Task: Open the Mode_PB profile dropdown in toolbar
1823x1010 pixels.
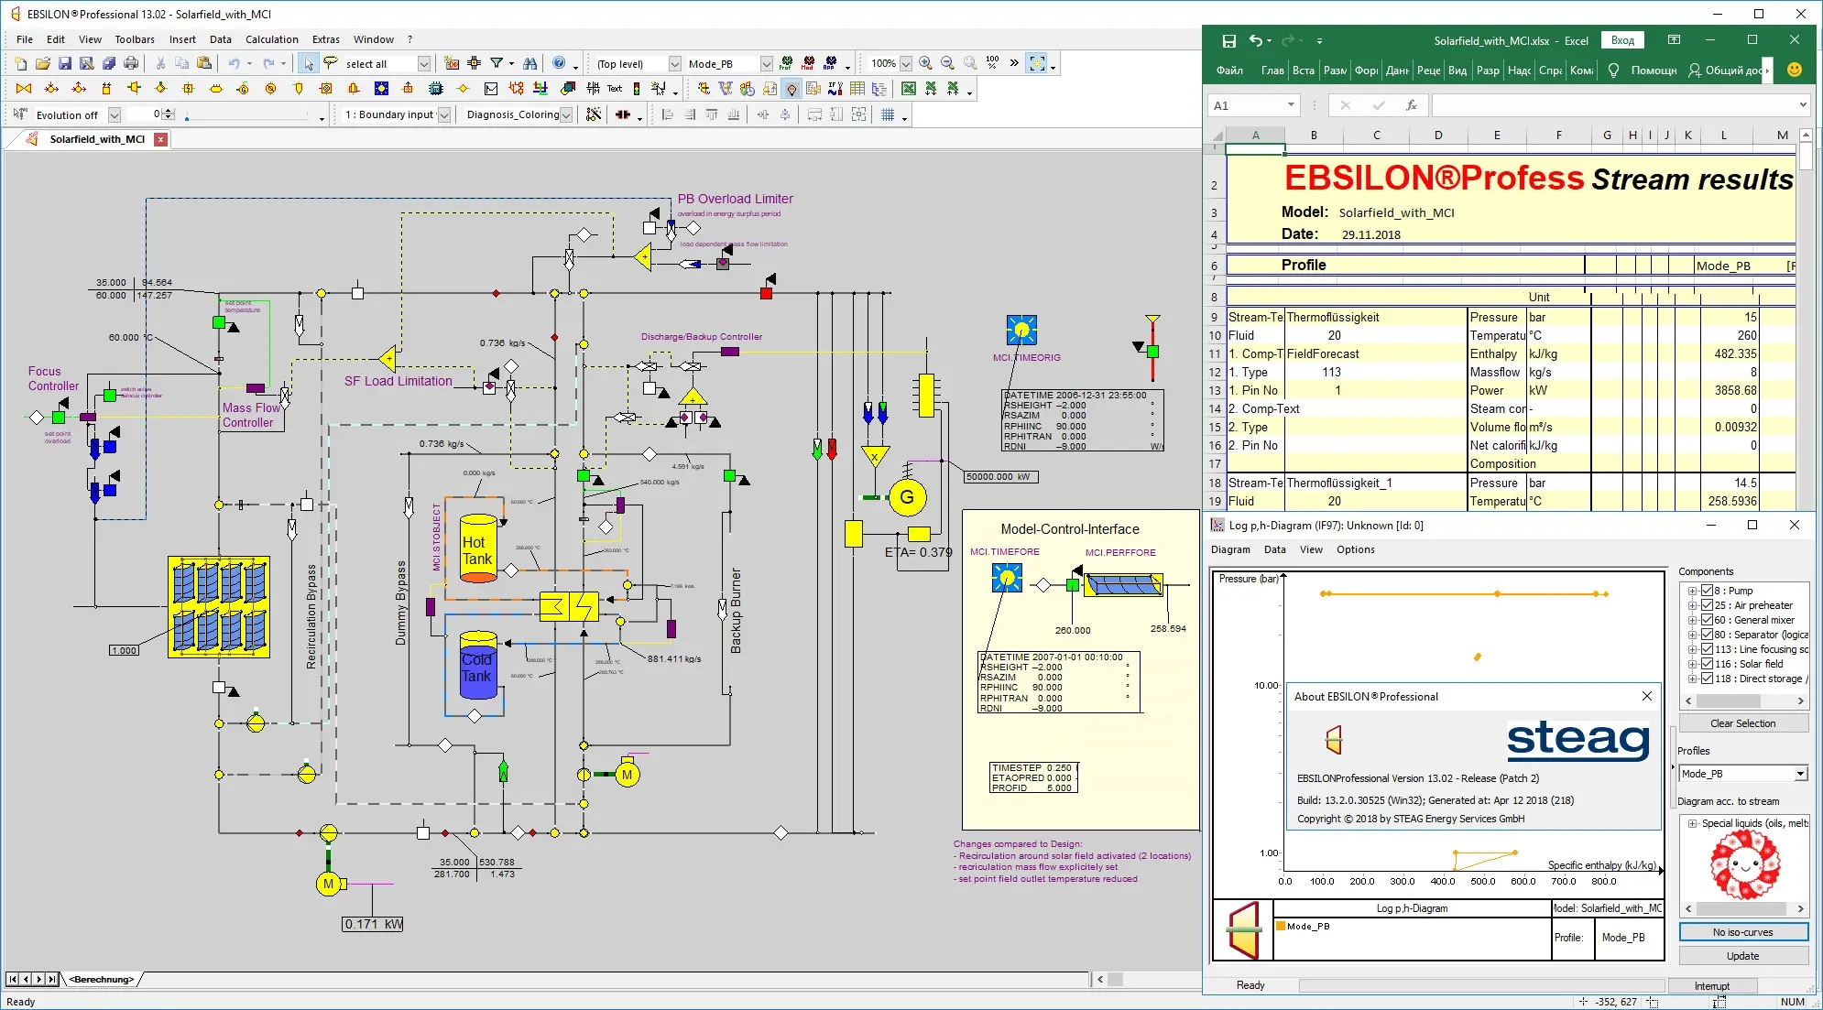Action: tap(766, 63)
